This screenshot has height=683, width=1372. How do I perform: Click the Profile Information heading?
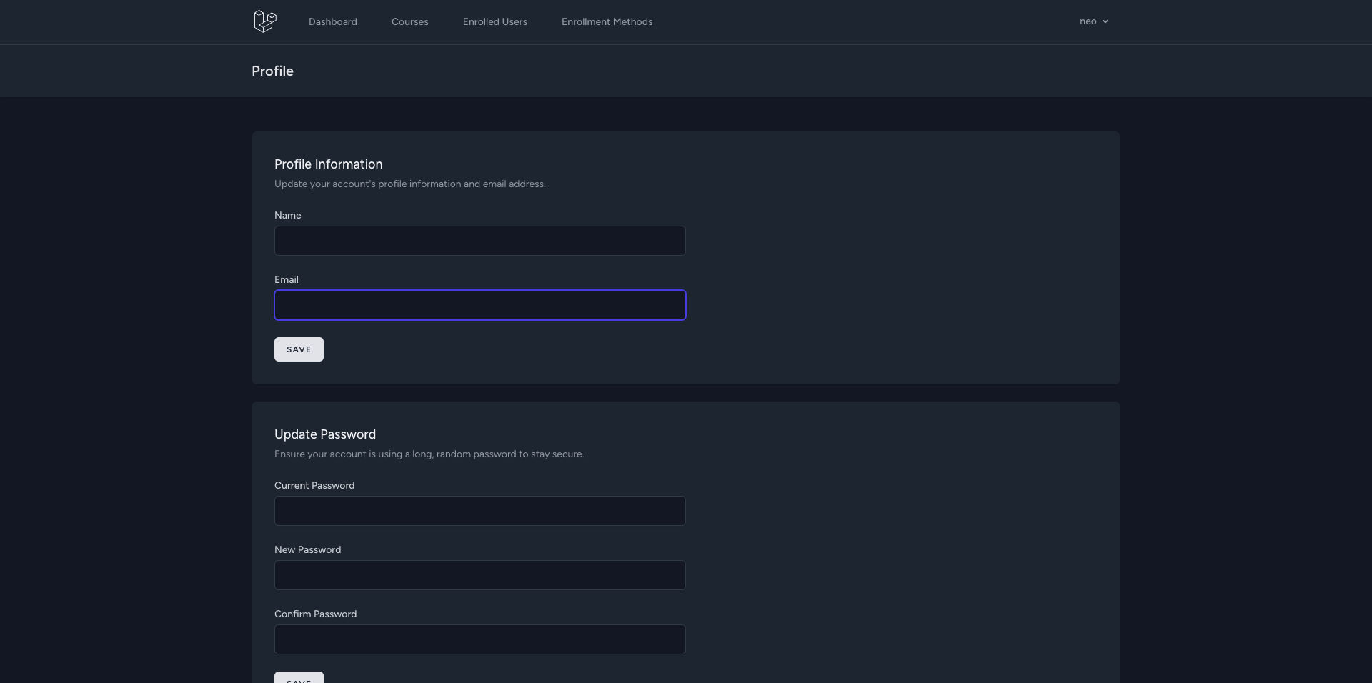click(329, 164)
